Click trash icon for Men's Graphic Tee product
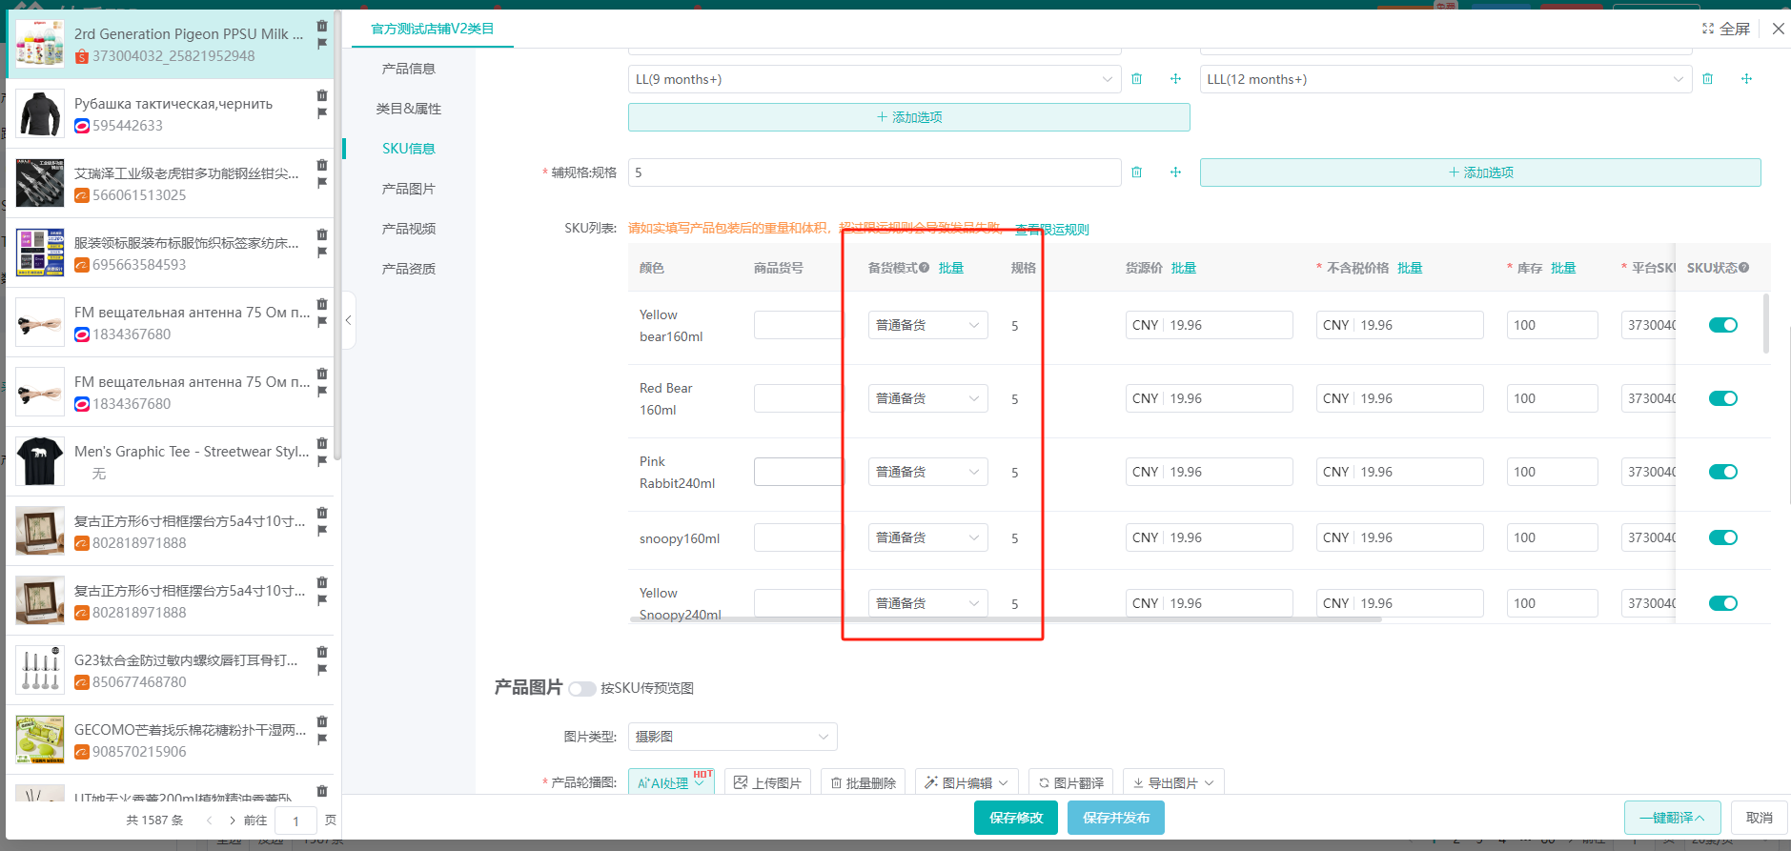Screen dimensions: 1791x851 322,443
